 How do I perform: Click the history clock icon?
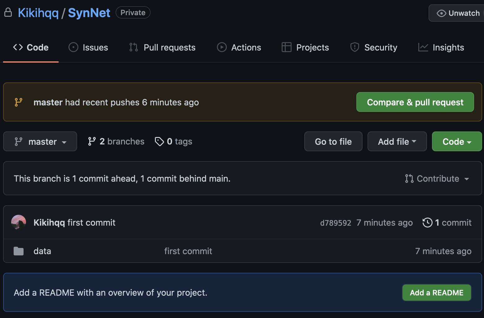tap(427, 223)
